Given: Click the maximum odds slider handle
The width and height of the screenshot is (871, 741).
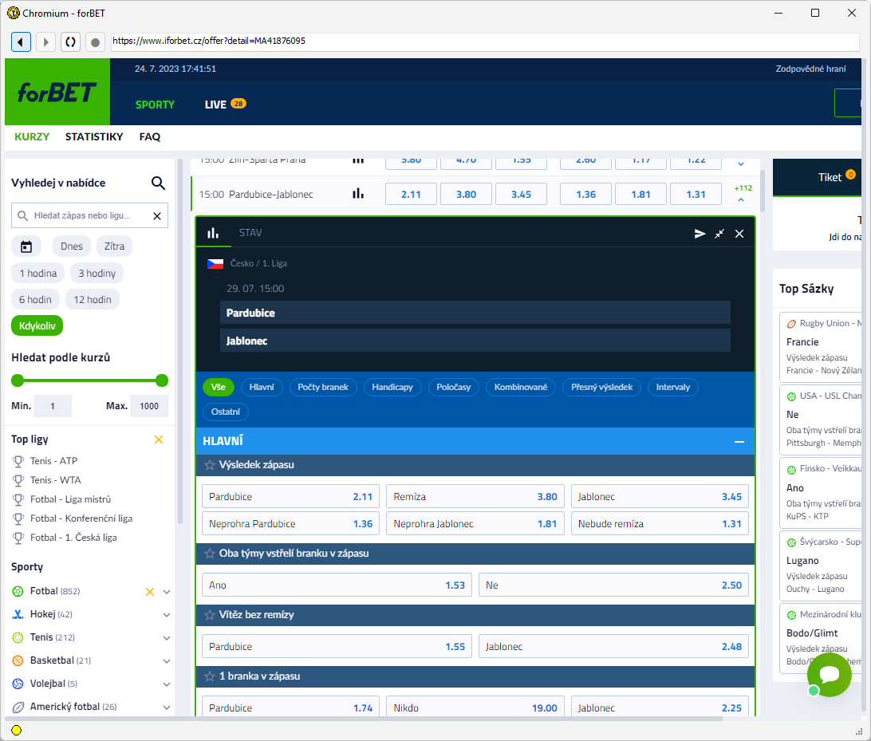Looking at the screenshot, I should pyautogui.click(x=162, y=380).
